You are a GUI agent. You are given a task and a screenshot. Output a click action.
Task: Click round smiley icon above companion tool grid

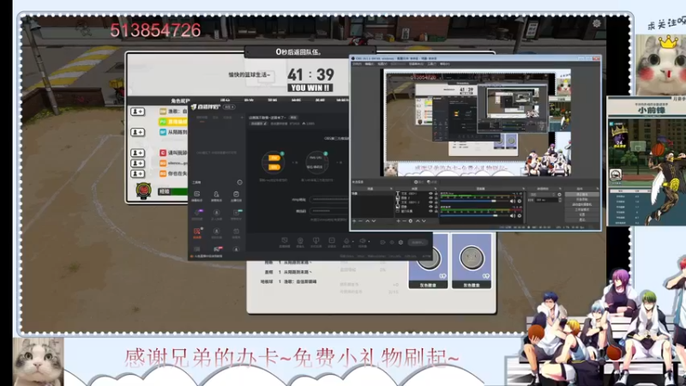click(x=240, y=182)
